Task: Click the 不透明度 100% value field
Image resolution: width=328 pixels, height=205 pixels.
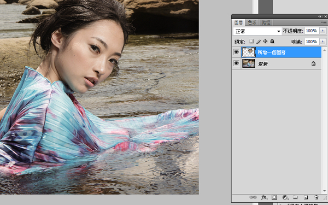Action: pos(312,31)
